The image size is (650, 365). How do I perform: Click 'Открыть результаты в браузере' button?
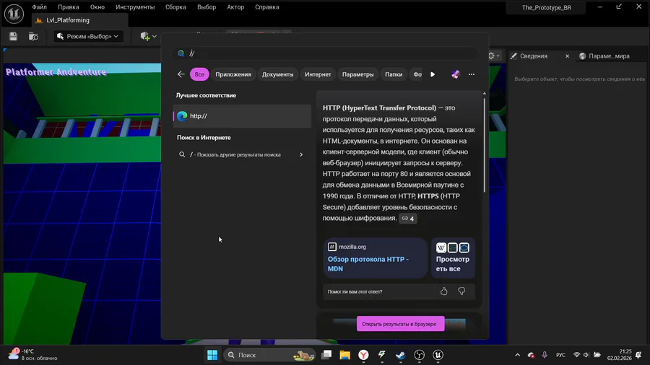400,324
